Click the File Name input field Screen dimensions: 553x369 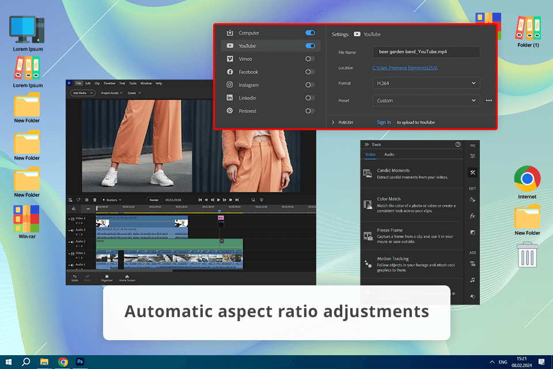426,52
